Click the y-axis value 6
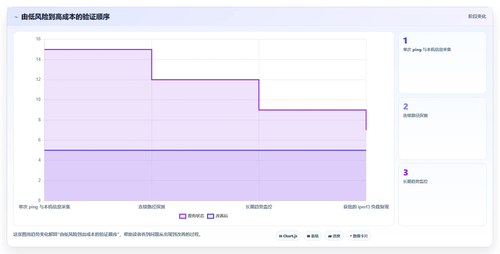The height and width of the screenshot is (254, 500). (39, 140)
